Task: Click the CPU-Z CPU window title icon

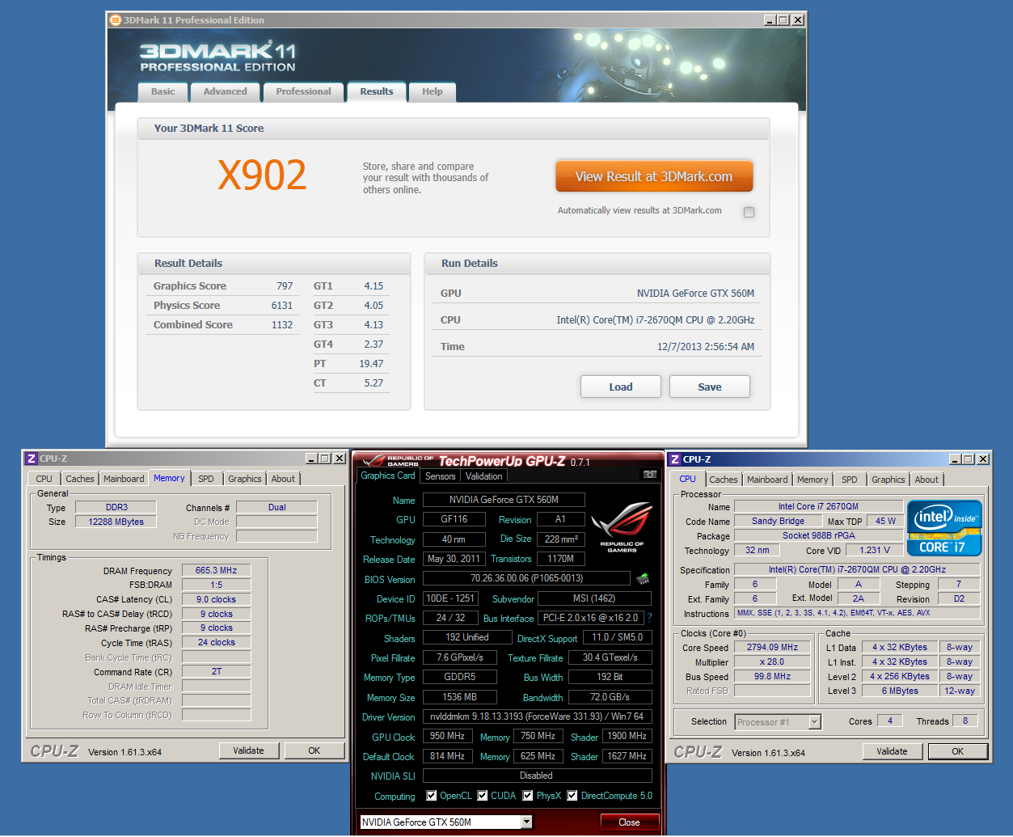Action: tap(675, 459)
